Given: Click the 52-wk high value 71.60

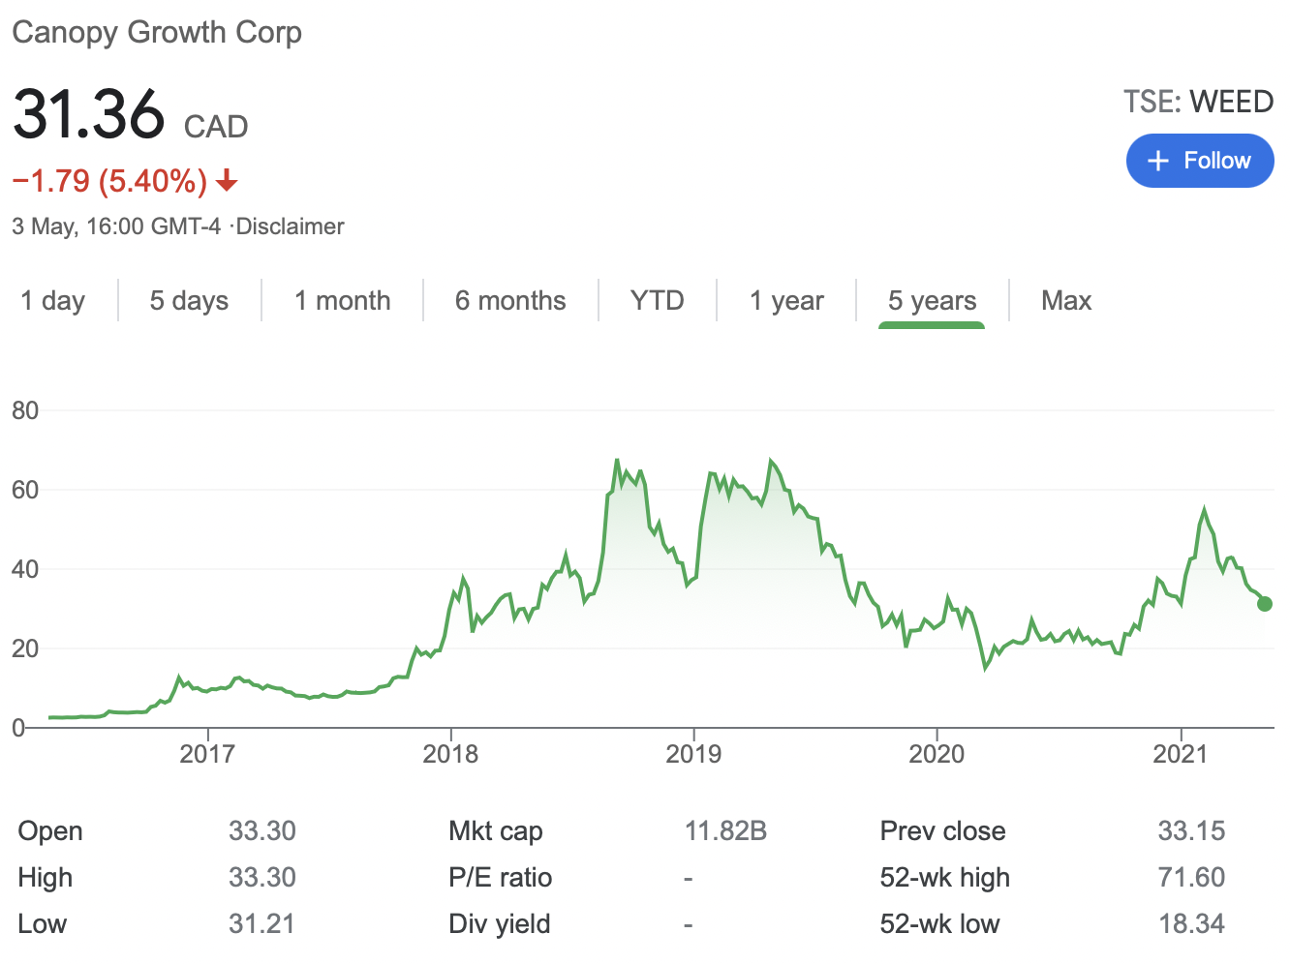Looking at the screenshot, I should pyautogui.click(x=1191, y=877).
